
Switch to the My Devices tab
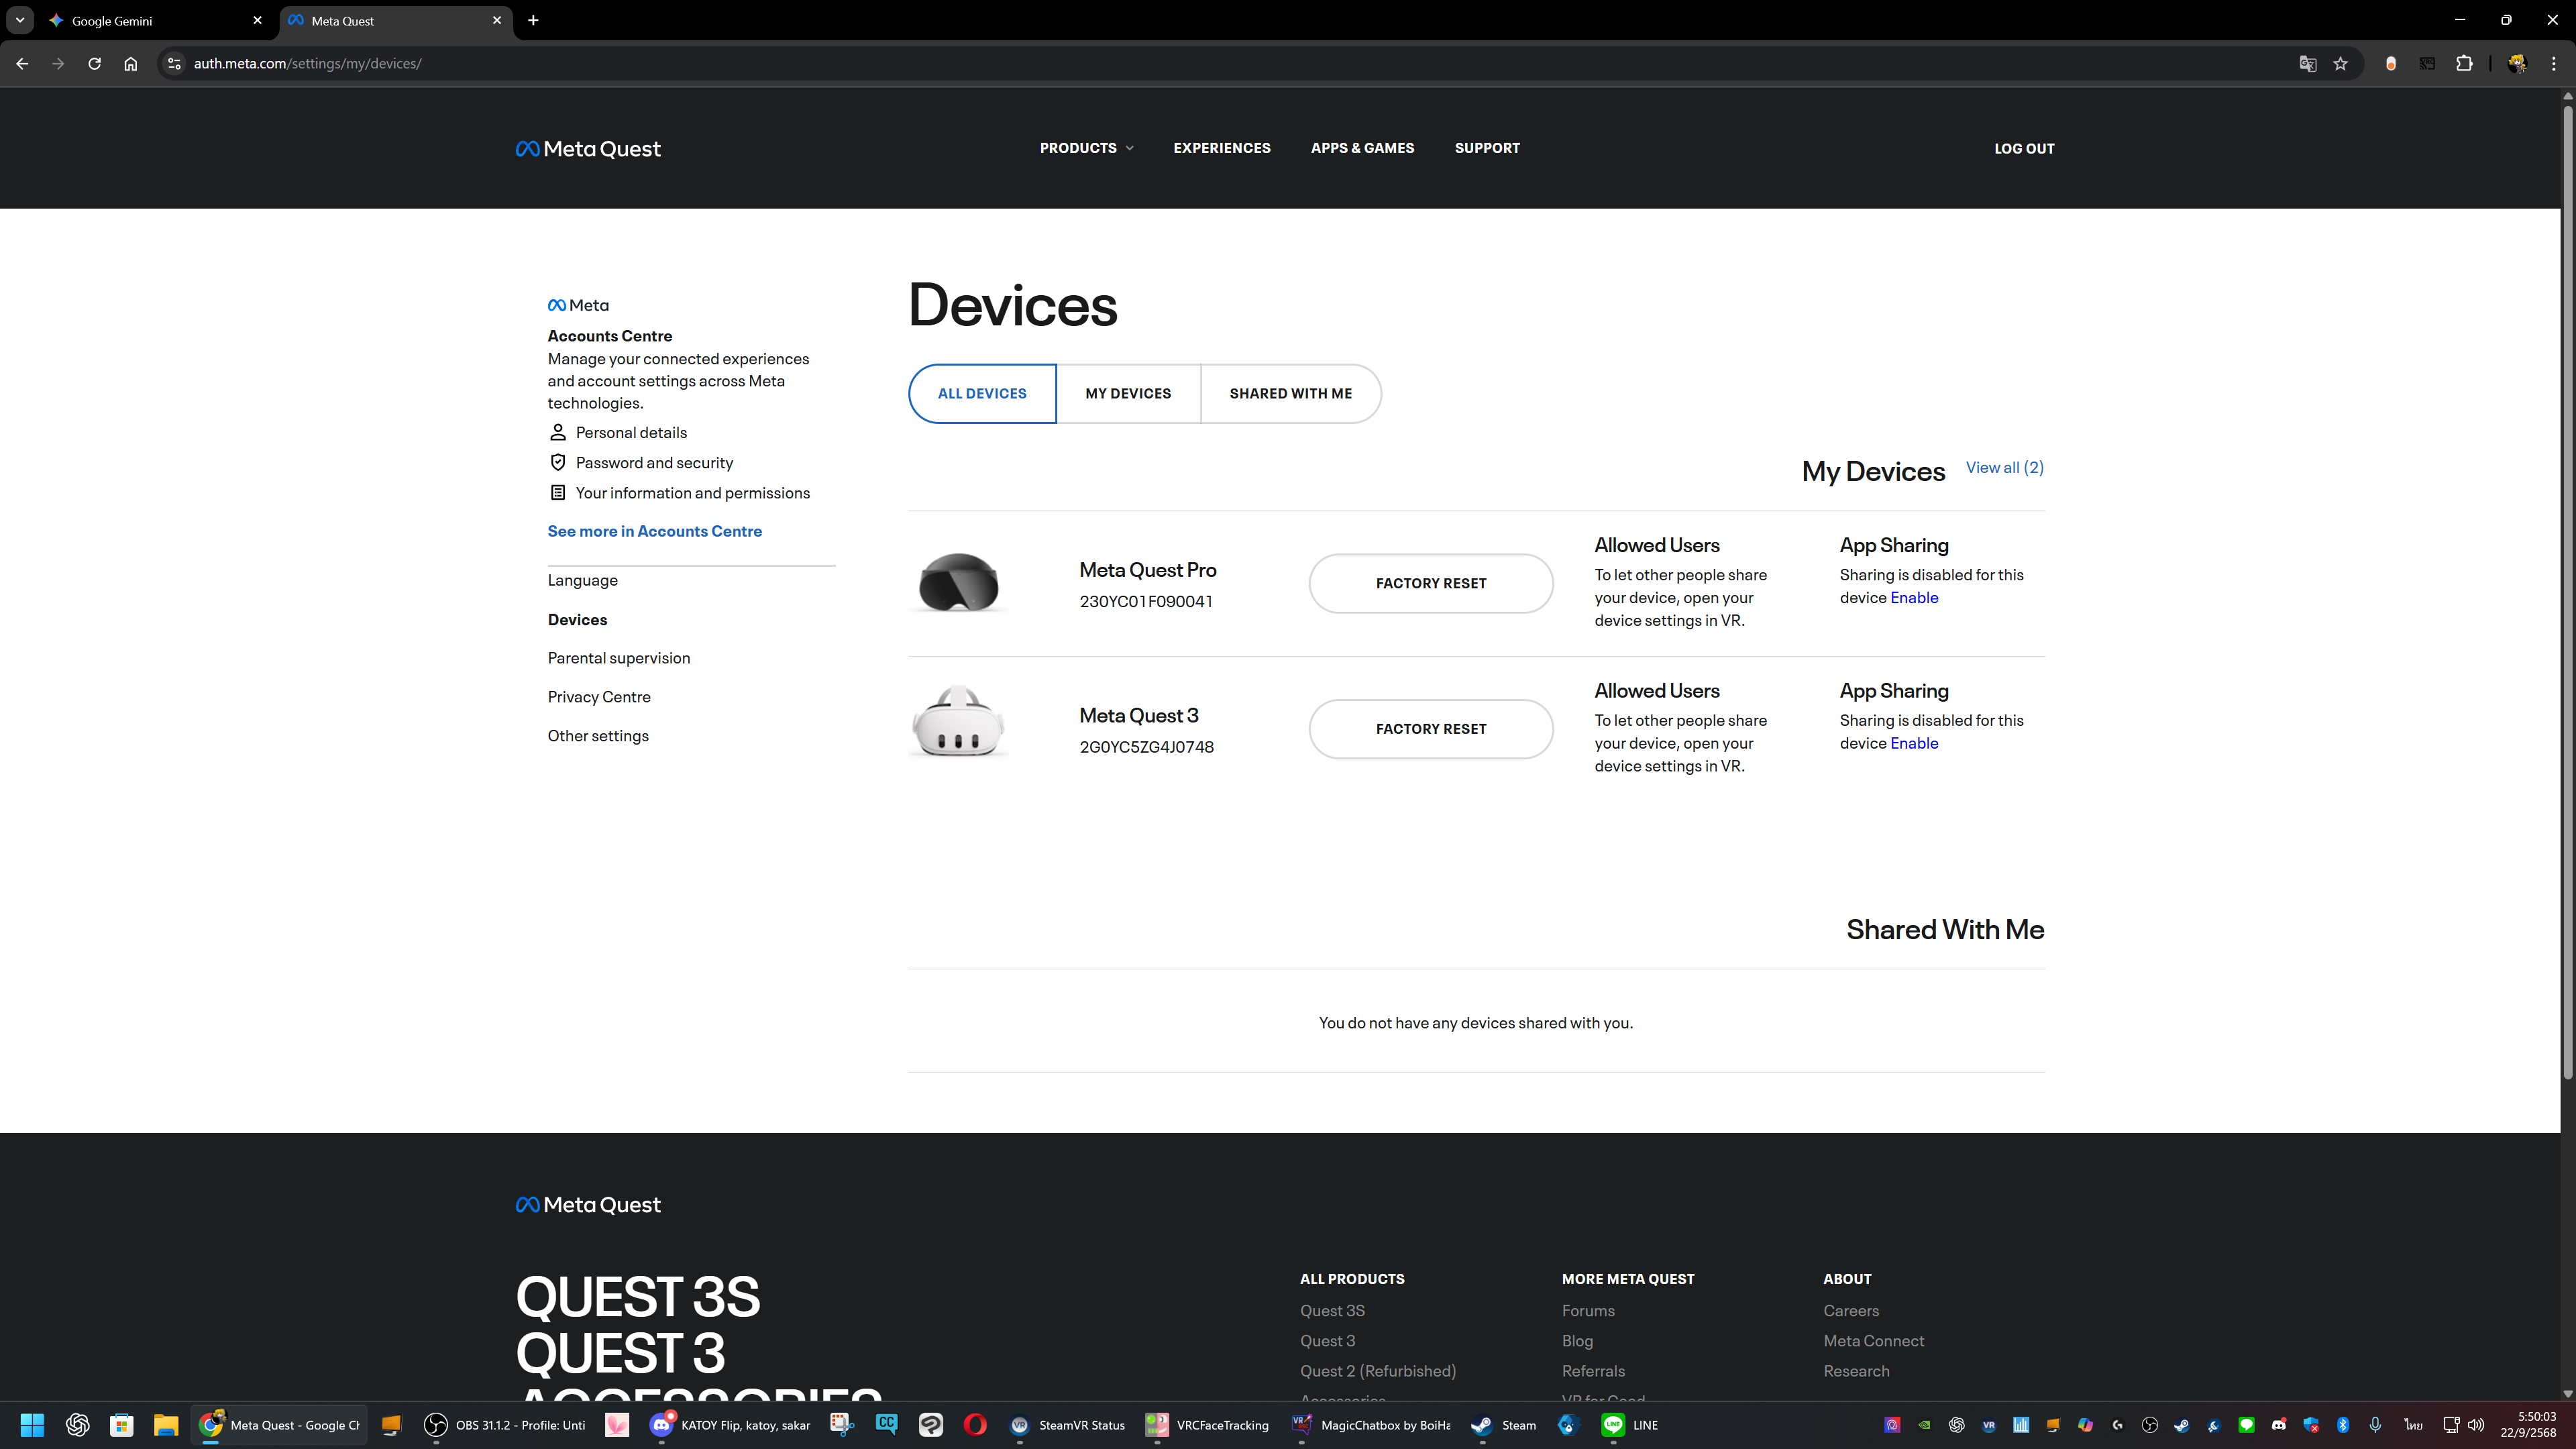[1128, 393]
